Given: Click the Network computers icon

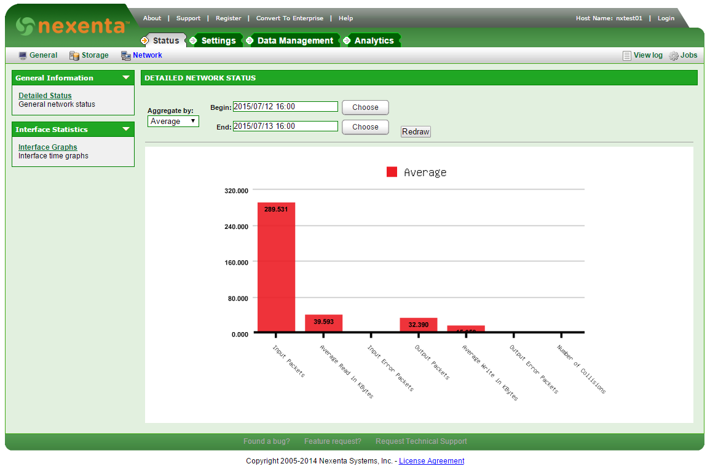Looking at the screenshot, I should point(126,56).
